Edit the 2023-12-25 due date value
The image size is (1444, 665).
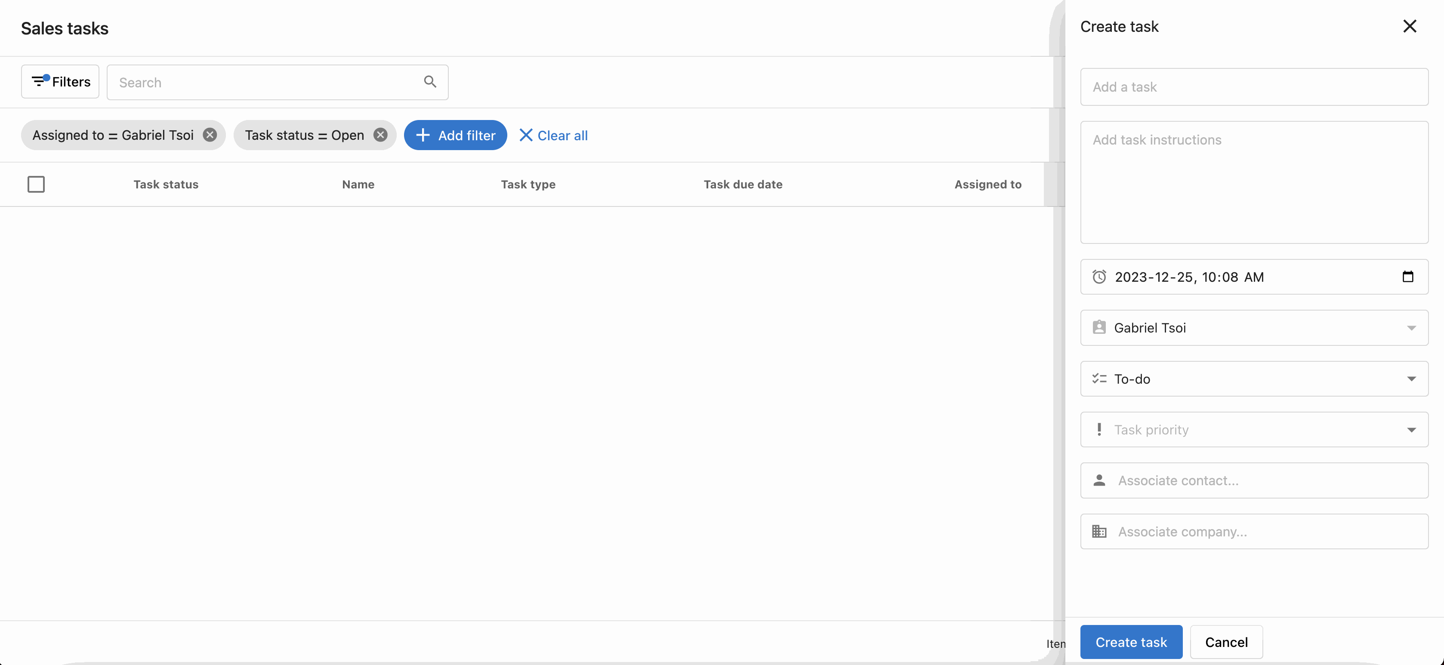tap(1189, 277)
